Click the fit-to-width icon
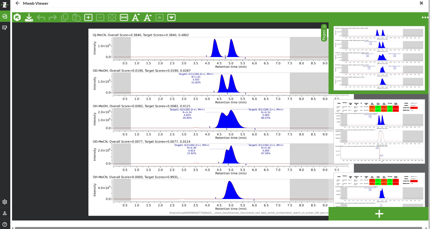 [124, 17]
